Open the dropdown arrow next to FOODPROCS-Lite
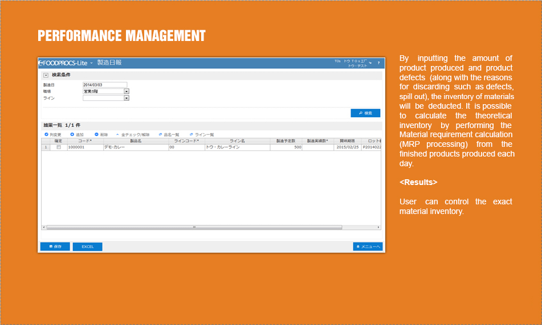The height and width of the screenshot is (325, 542). pyautogui.click(x=91, y=63)
